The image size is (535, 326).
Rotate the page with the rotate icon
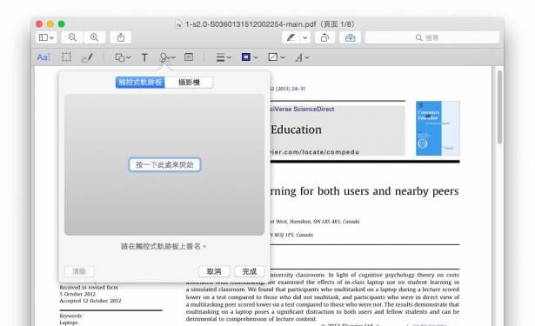point(324,37)
